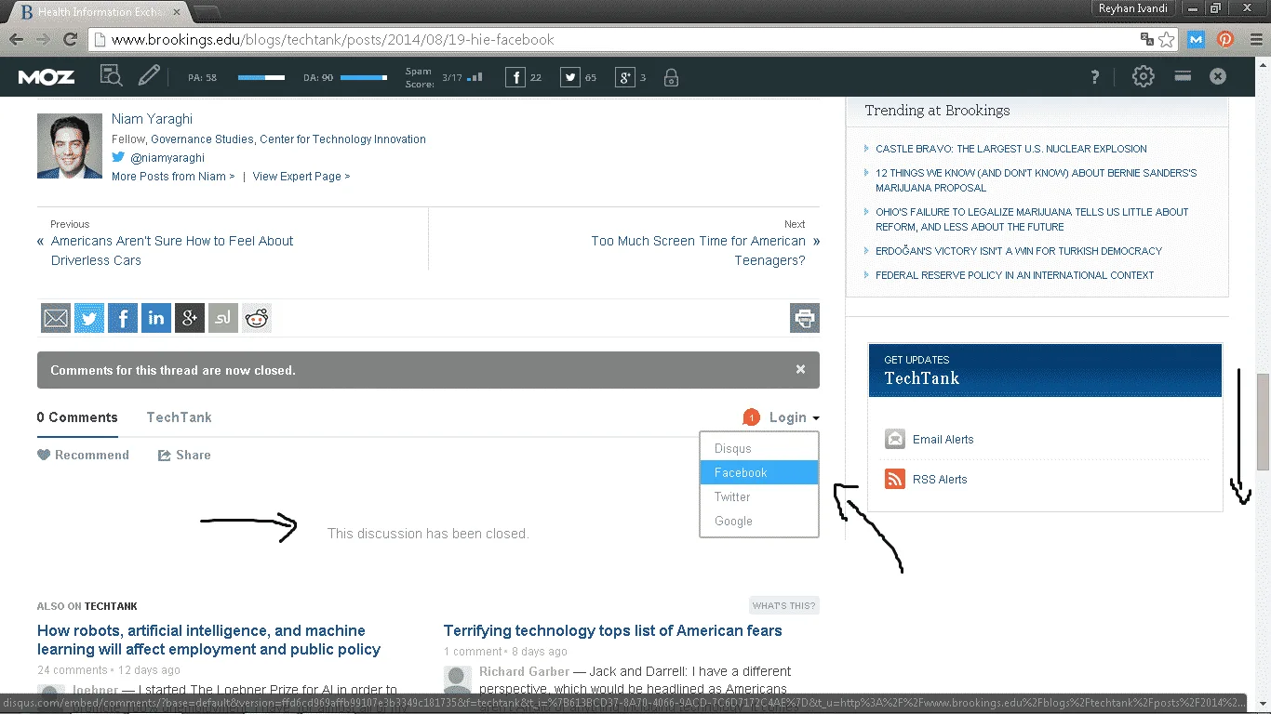Click the Disqus notification badge
The width and height of the screenshot is (1271, 714).
[x=751, y=417]
